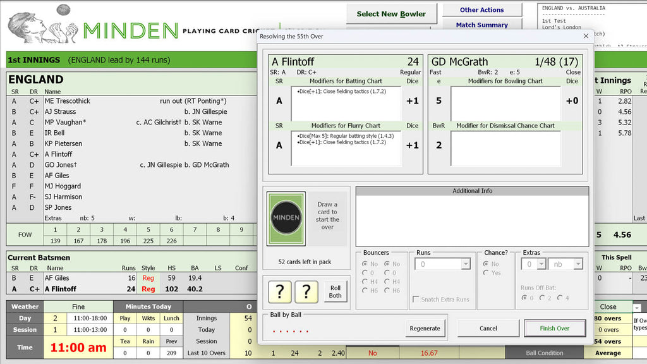Open Other Actions

(482, 9)
